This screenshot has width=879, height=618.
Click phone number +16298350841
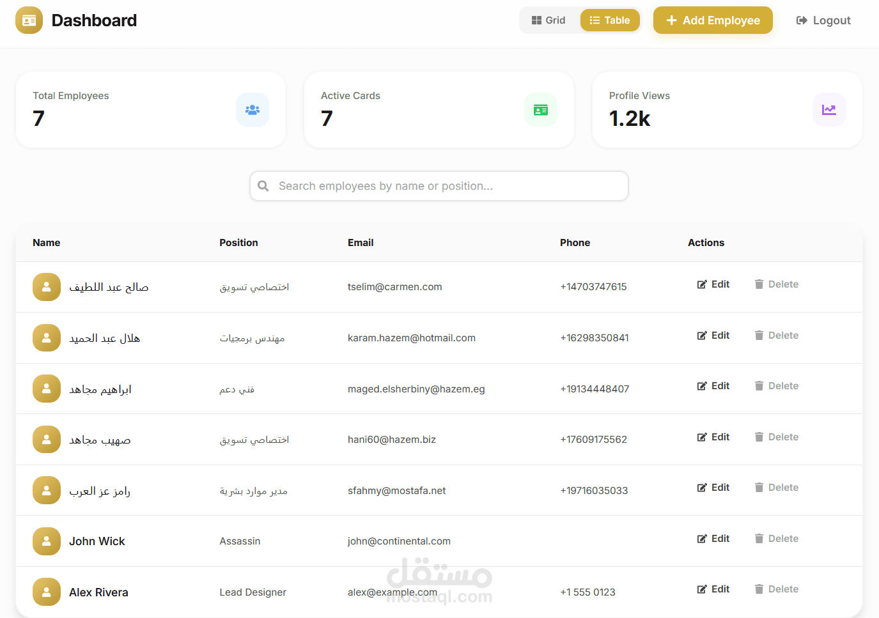pos(595,338)
